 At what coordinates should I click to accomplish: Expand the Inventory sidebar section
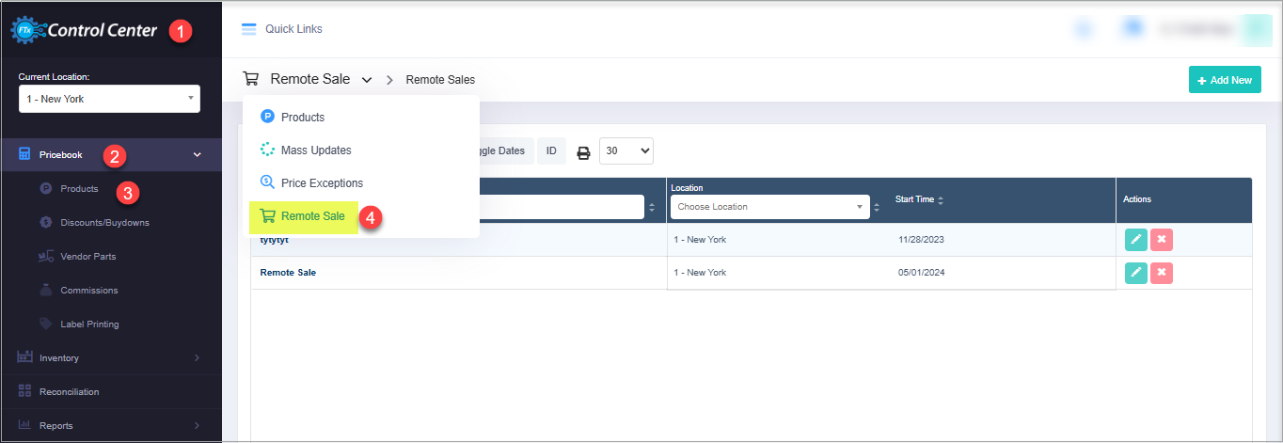pos(111,357)
